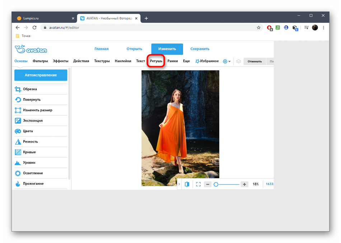
Task: Zoom in with the plus button
Action: [x=244, y=184]
